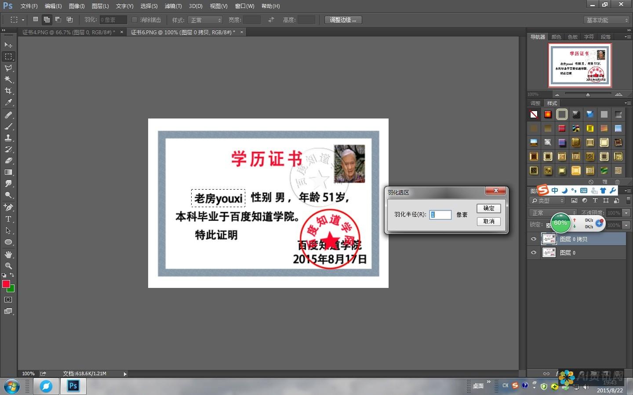Choose 'New selection' mode in options bar
The width and height of the screenshot is (633, 395).
(36, 19)
